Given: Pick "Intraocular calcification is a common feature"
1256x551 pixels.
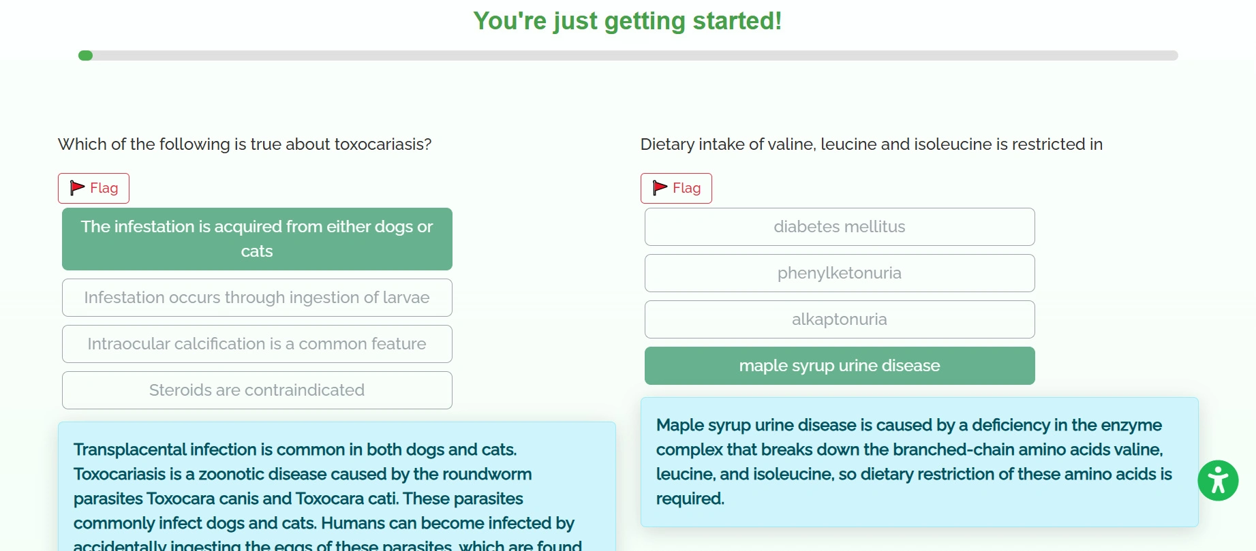Looking at the screenshot, I should pyautogui.click(x=257, y=344).
